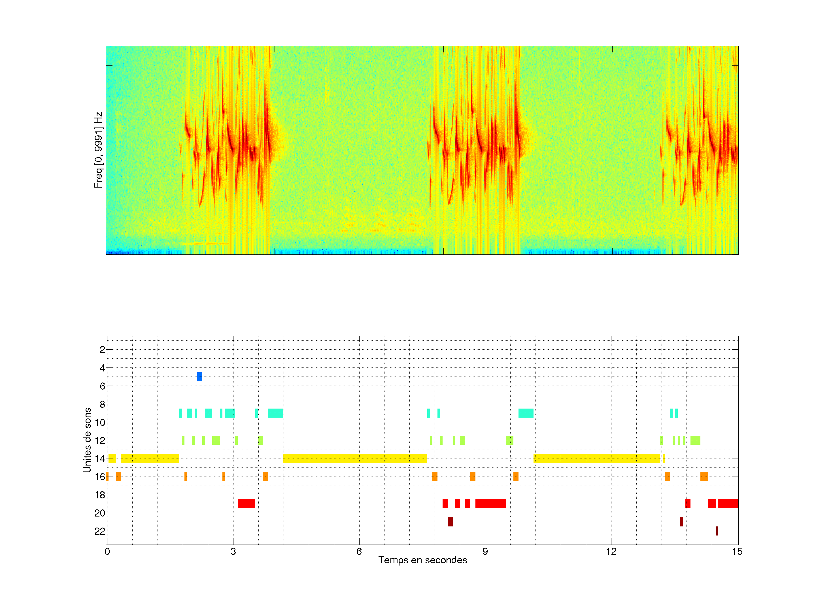Click the long yellow bar spanning 4 to 7.5 seconds
Viewport: 816px width, 612px height.
(355, 458)
